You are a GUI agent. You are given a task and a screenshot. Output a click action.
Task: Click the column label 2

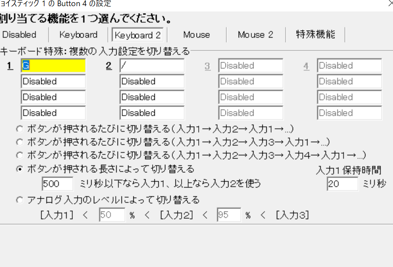click(109, 66)
